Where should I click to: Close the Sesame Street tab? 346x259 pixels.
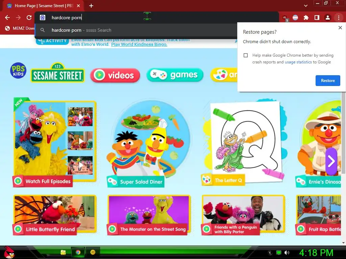78,6
